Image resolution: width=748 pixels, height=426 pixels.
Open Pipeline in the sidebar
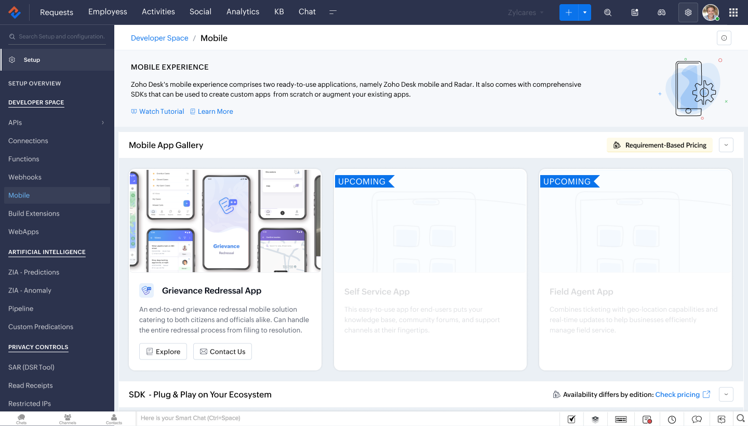coord(21,309)
